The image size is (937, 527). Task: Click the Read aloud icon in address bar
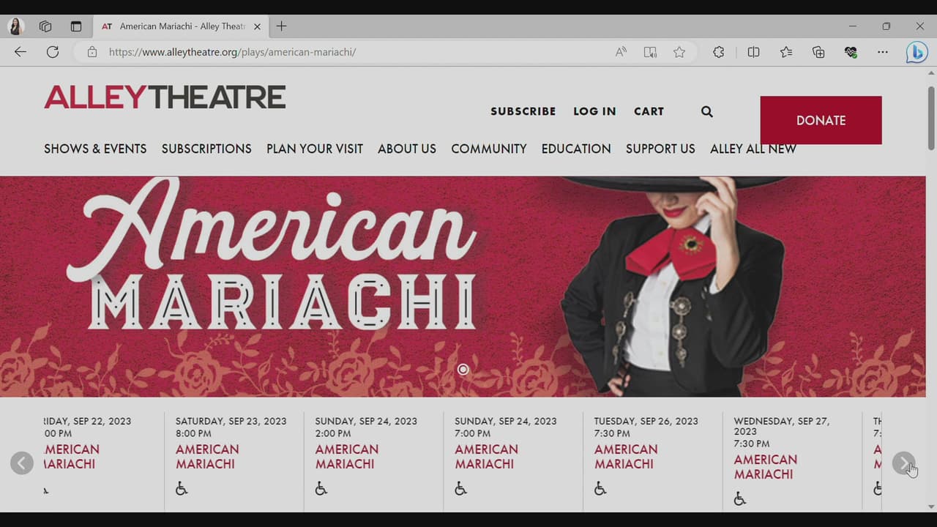[x=621, y=52]
